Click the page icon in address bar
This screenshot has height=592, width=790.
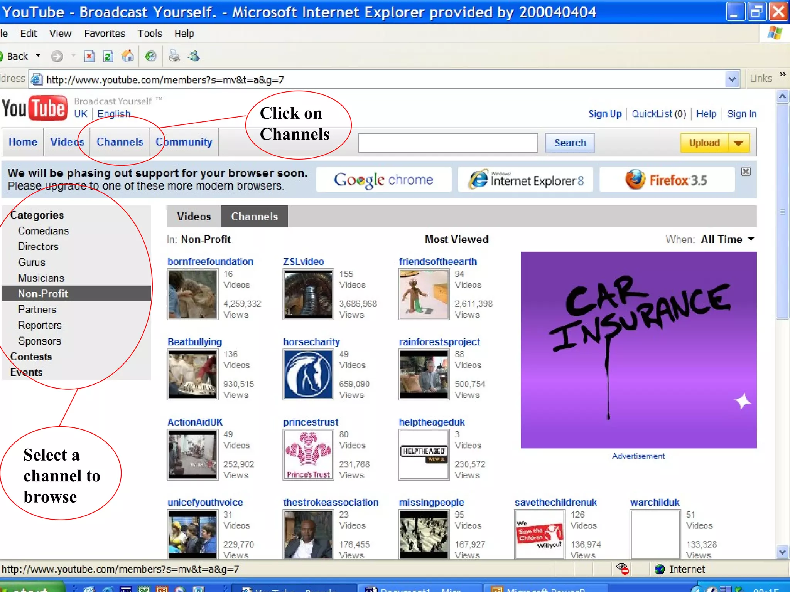pyautogui.click(x=37, y=80)
